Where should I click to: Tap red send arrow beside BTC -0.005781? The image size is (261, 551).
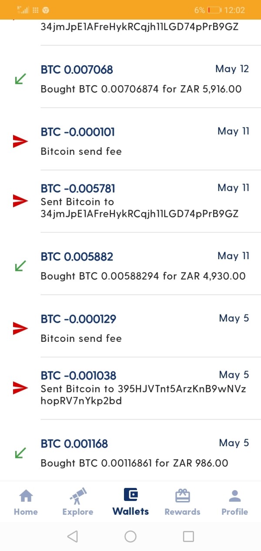click(20, 200)
